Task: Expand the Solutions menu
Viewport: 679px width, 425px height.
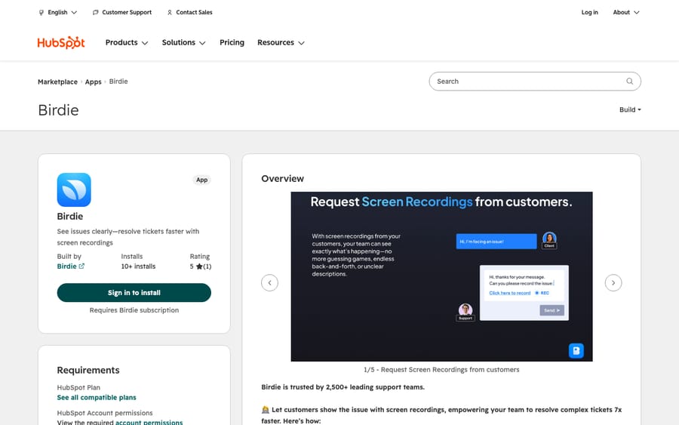Action: 183,42
